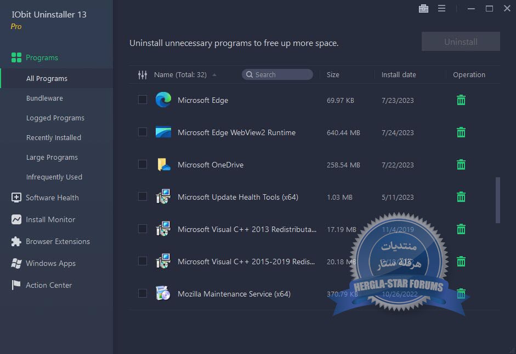This screenshot has height=354, width=516.
Task: Check the Mozilla Maintenance Service checkbox
Action: pos(143,293)
